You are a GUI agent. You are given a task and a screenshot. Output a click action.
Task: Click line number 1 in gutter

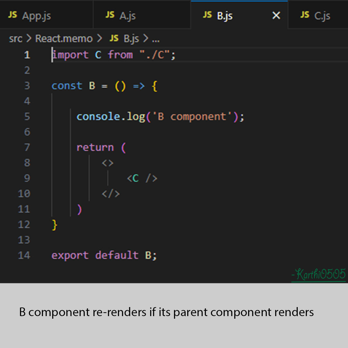click(27, 55)
